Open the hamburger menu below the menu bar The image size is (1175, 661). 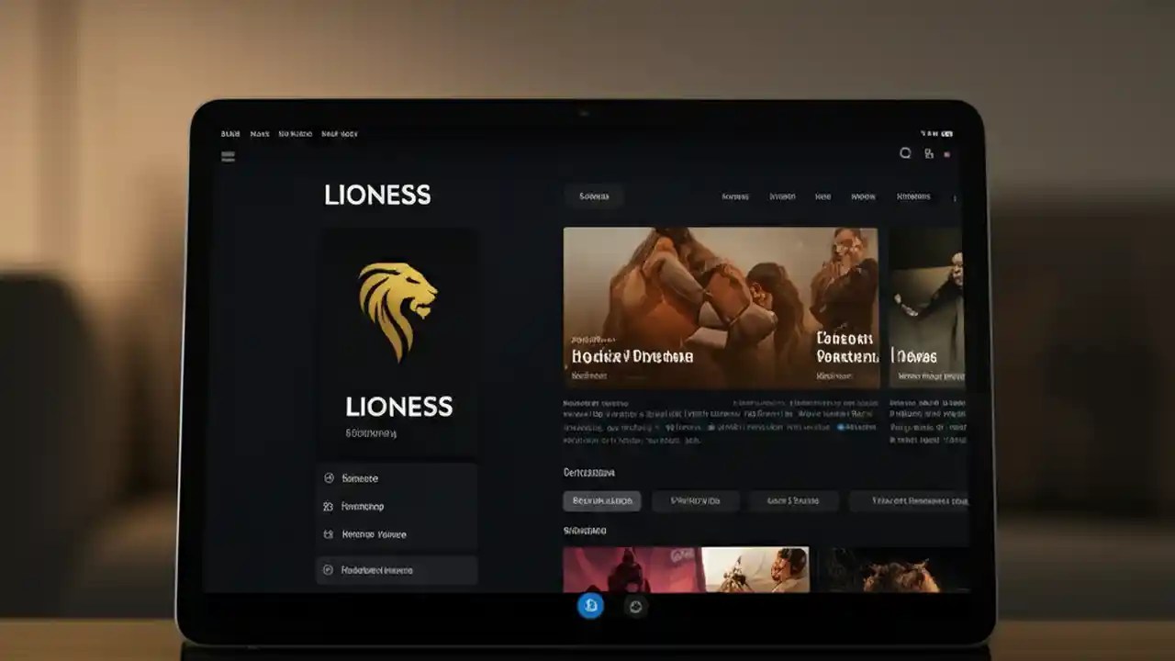coord(228,155)
